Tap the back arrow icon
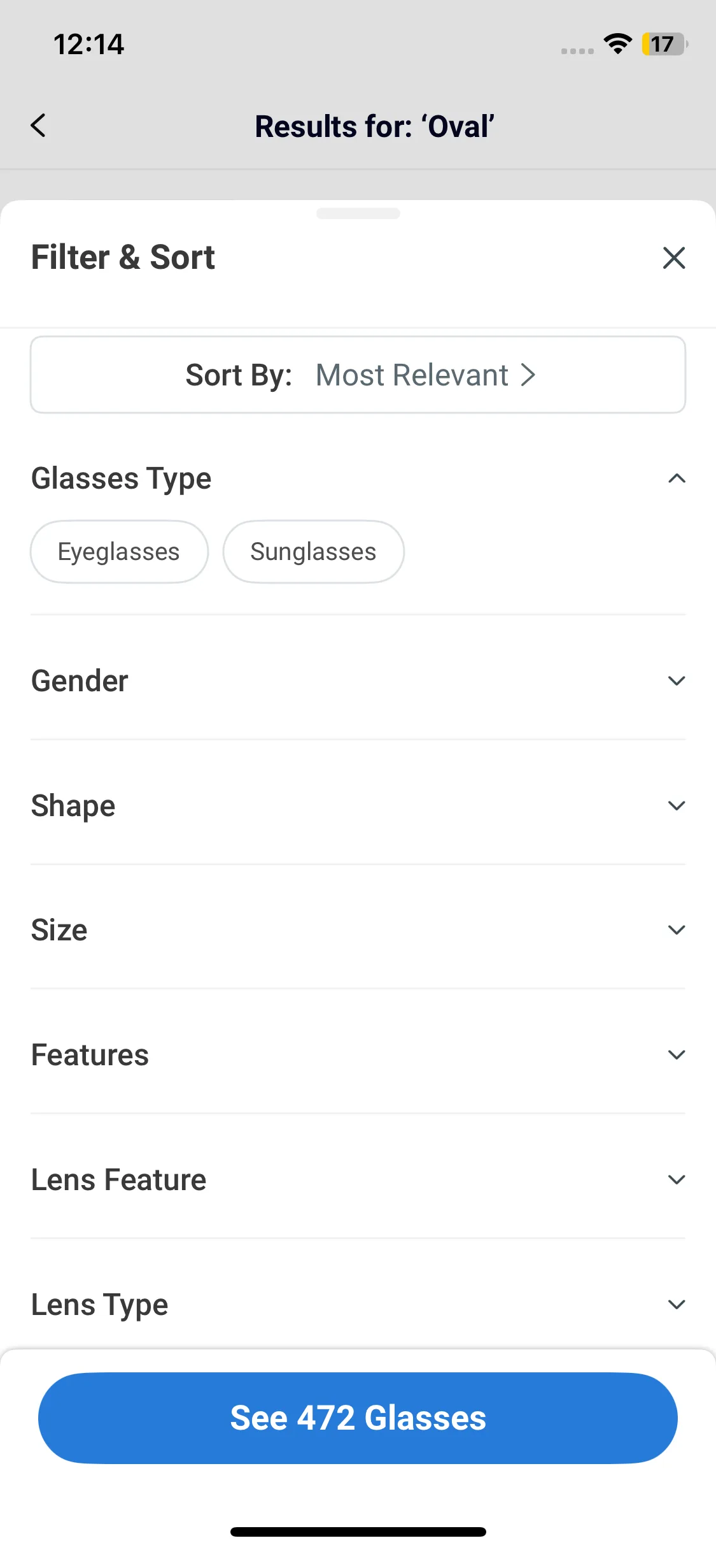The image size is (716, 1552). pyautogui.click(x=38, y=126)
